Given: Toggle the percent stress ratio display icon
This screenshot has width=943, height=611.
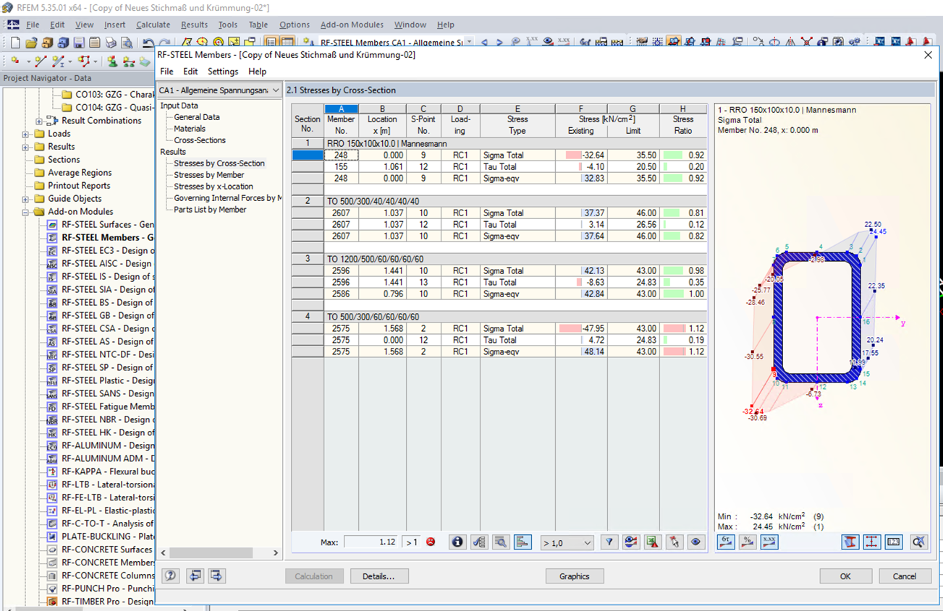Looking at the screenshot, I should coord(748,542).
